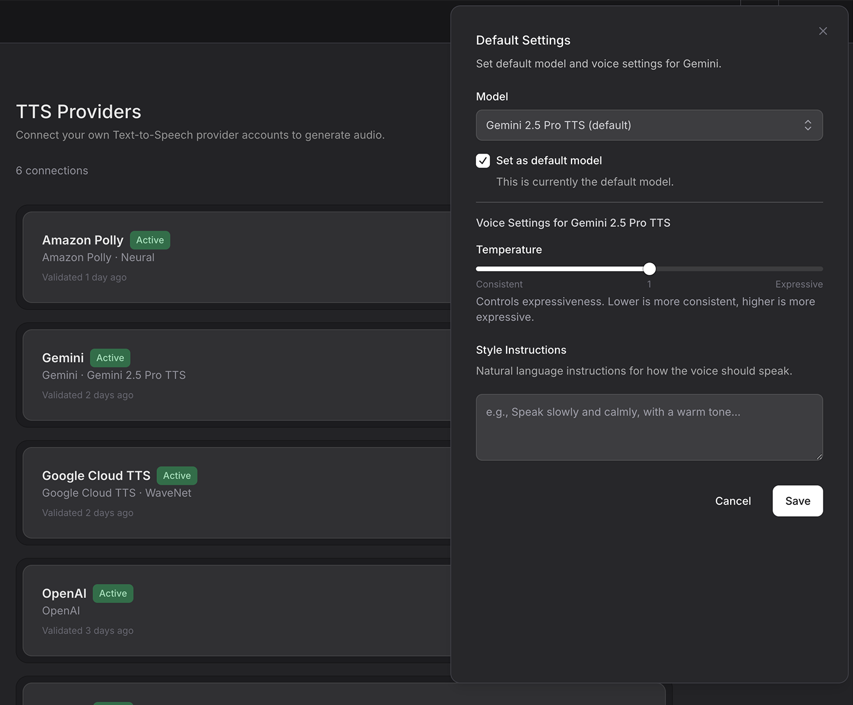Viewport: 853px width, 705px height.
Task: Click the Model dropdown chevron icon
Action: [x=808, y=125]
